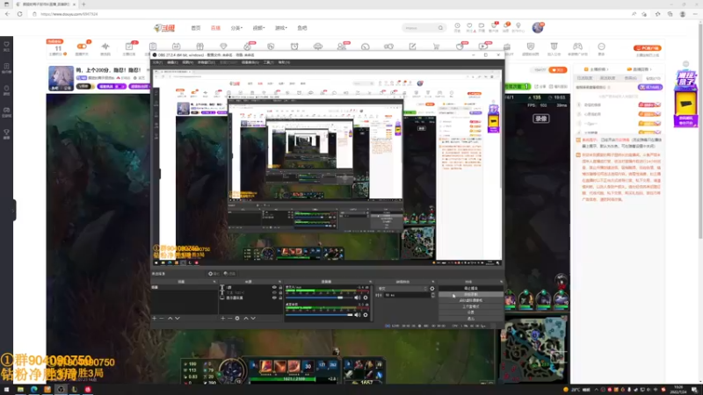Click the transition duration stepper arrows
703x395 pixels.
[432, 295]
